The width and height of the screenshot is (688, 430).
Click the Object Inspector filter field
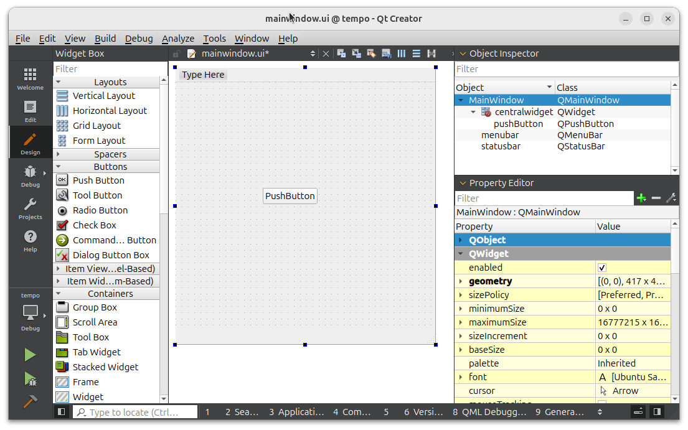(x=567, y=69)
